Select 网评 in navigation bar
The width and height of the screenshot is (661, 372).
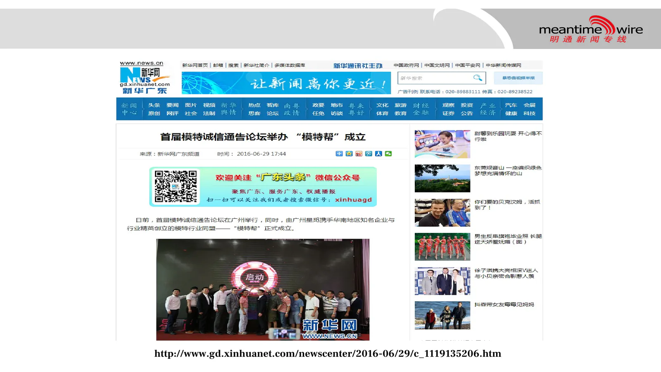point(172,114)
